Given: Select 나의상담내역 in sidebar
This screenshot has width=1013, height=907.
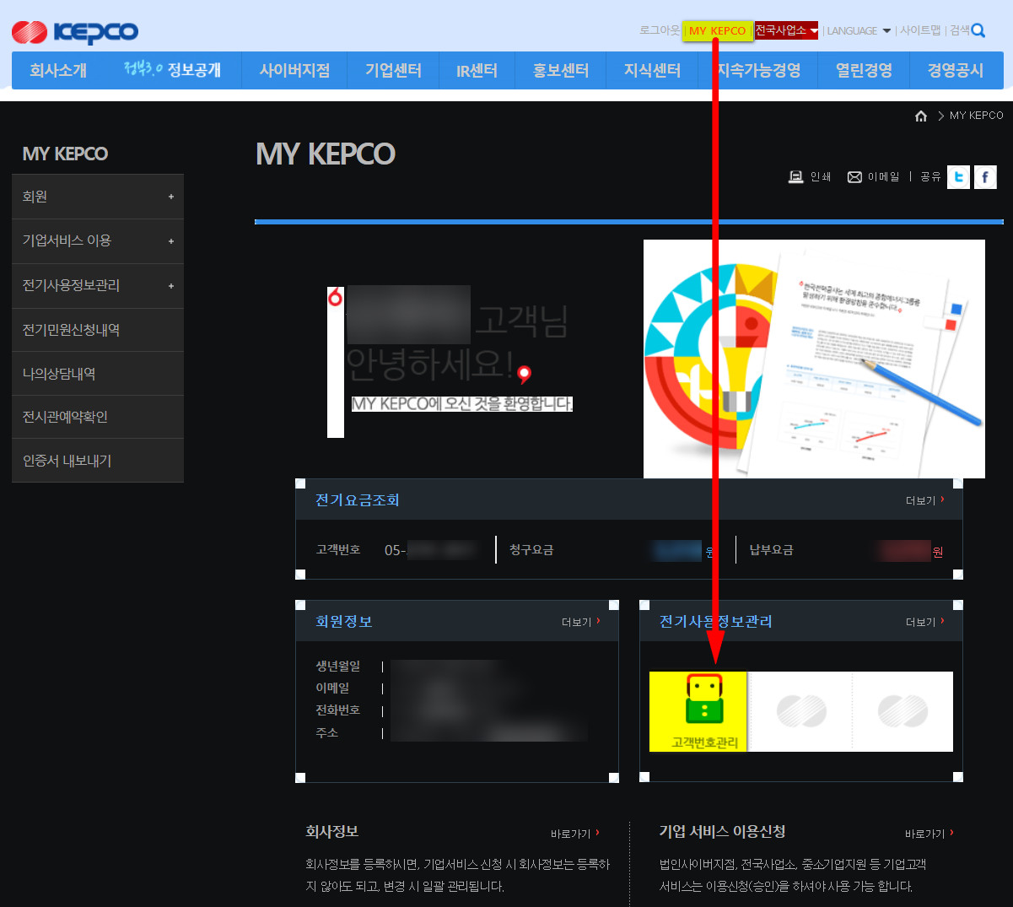Looking at the screenshot, I should tap(98, 374).
